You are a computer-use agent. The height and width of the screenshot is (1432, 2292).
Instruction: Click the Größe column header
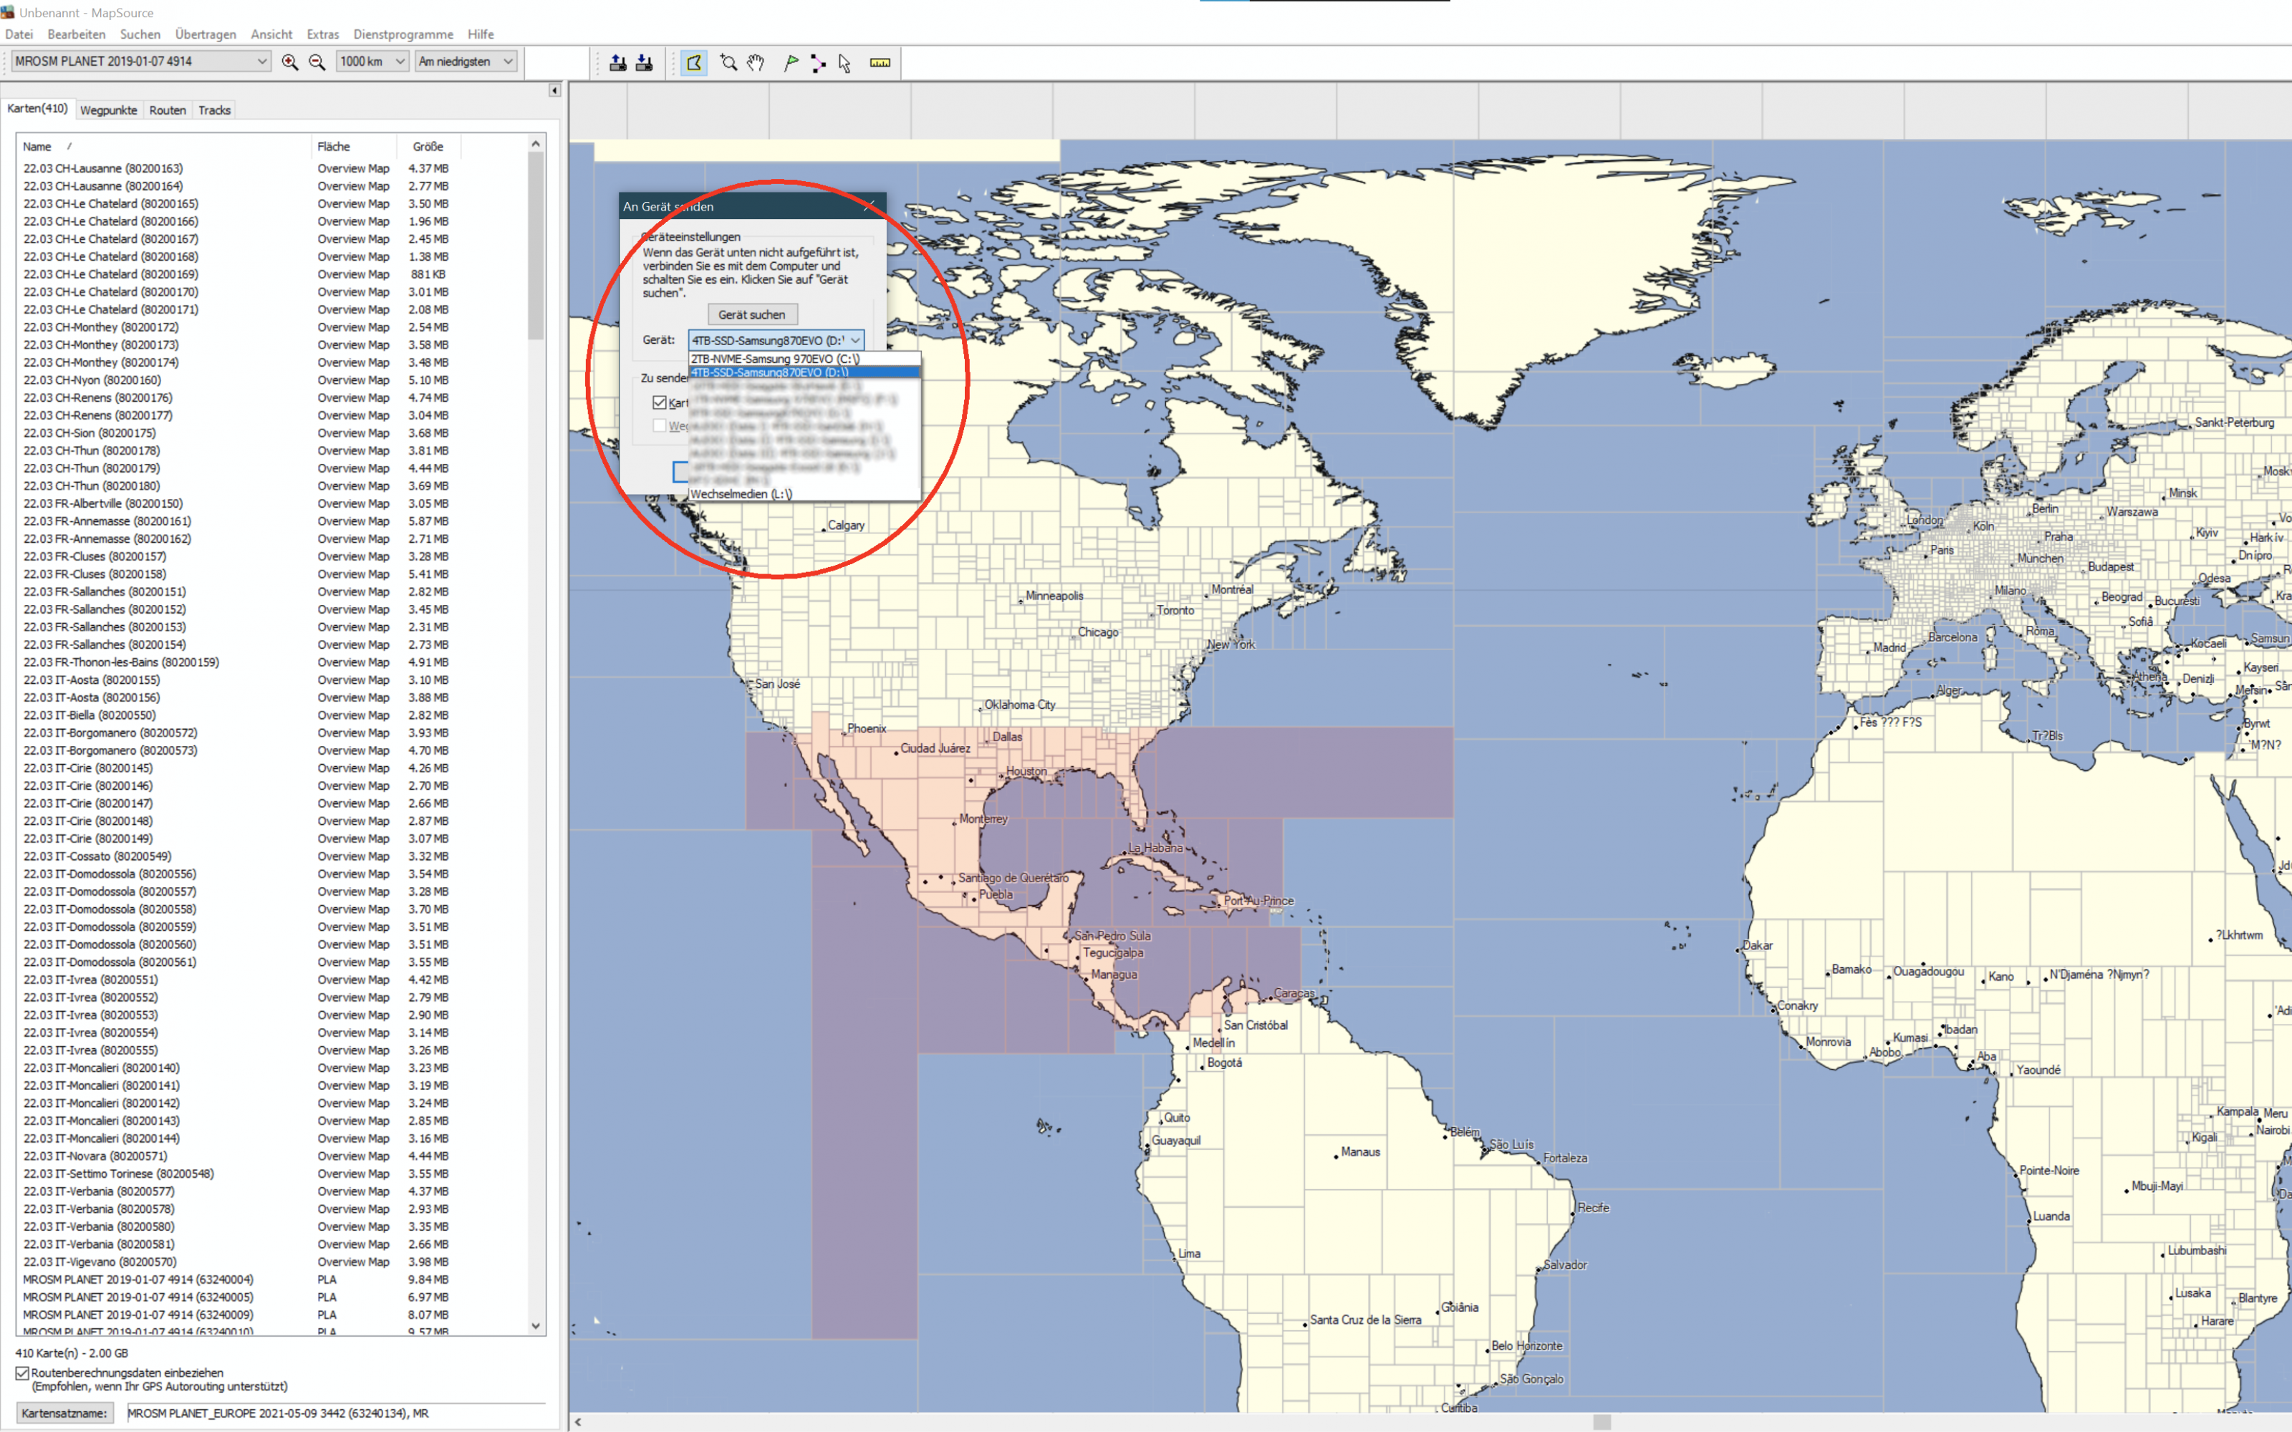[x=427, y=147]
